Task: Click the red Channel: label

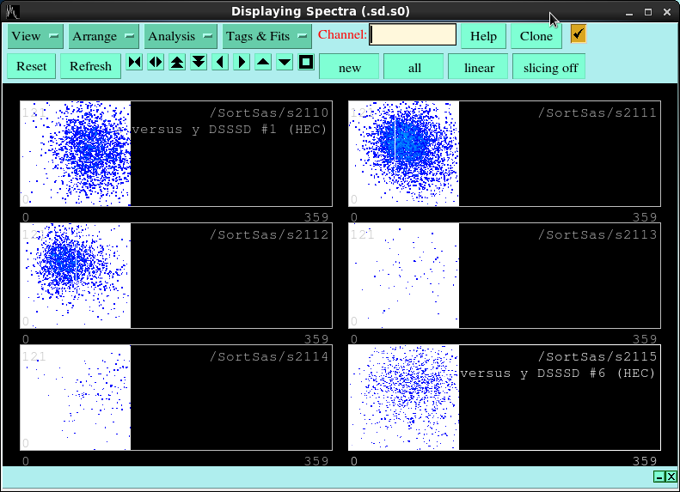Action: pos(342,34)
